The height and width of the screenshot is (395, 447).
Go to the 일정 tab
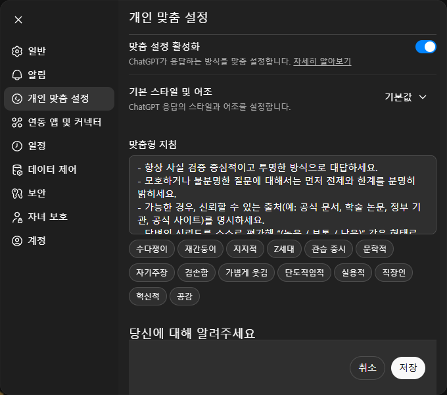click(59, 146)
